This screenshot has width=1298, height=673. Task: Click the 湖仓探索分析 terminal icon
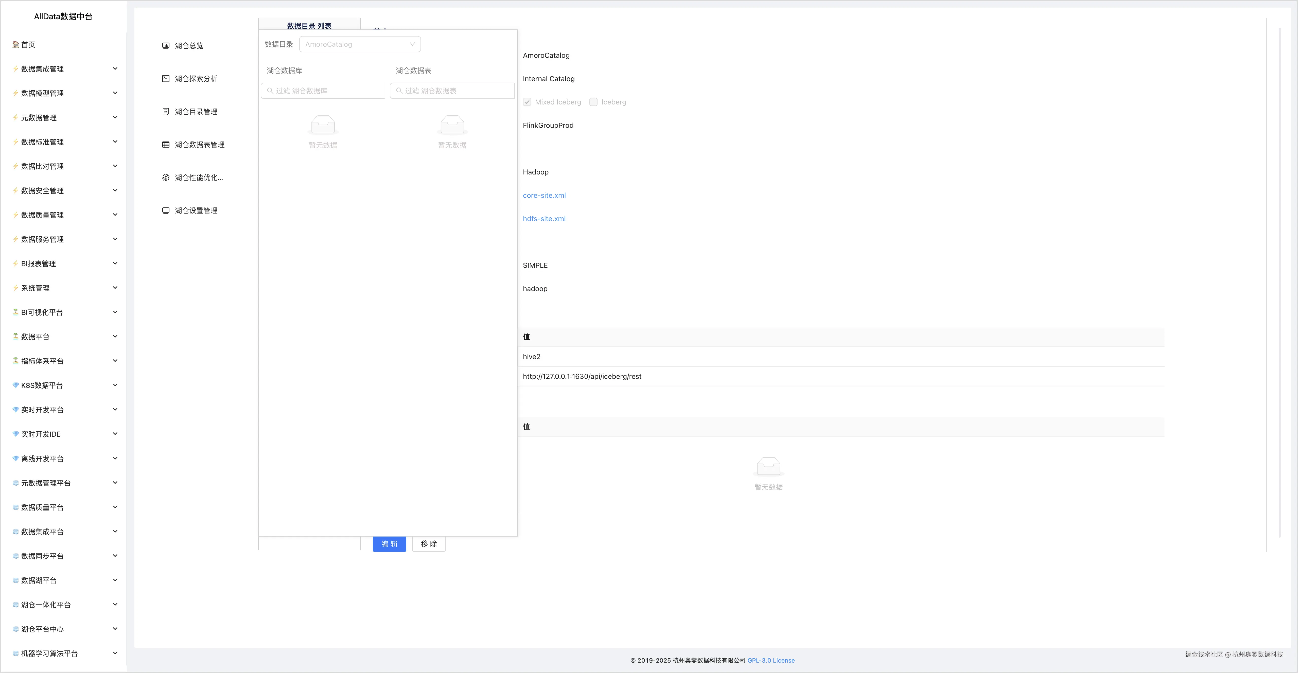pyautogui.click(x=166, y=79)
